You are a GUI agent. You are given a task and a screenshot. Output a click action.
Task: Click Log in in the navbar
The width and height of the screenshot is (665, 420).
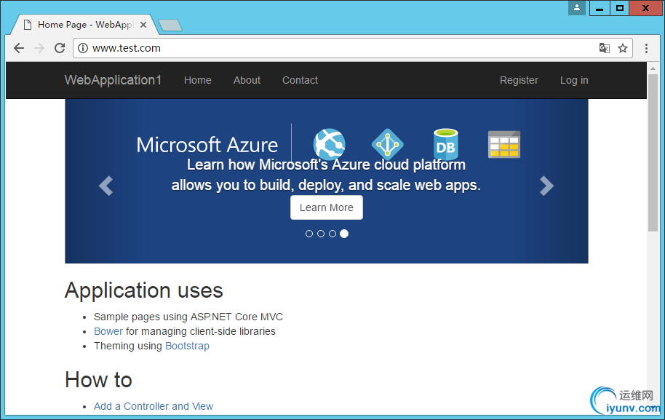(x=574, y=80)
